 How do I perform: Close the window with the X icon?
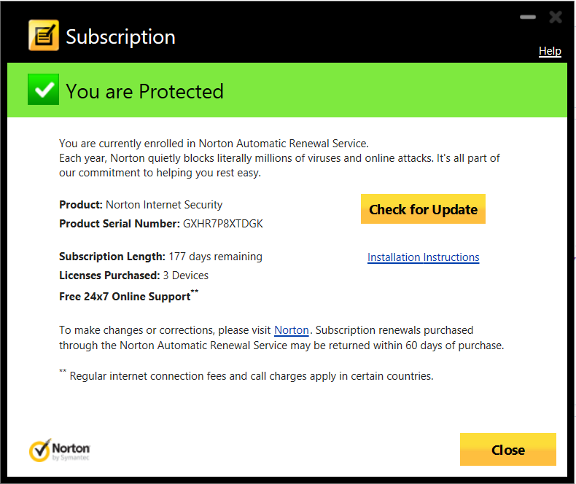556,17
